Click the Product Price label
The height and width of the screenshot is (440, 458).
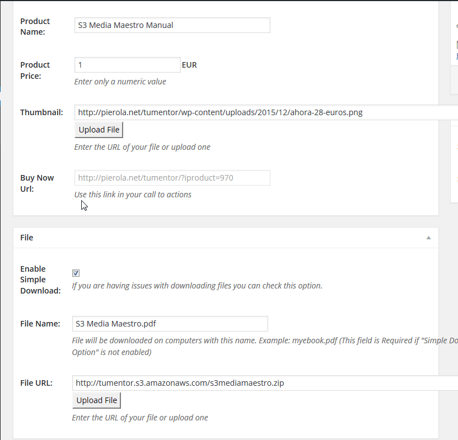pyautogui.click(x=35, y=70)
